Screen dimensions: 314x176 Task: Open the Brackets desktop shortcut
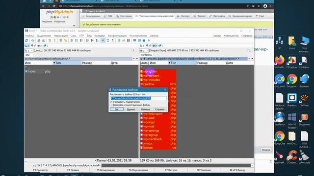pyautogui.click(x=292, y=100)
